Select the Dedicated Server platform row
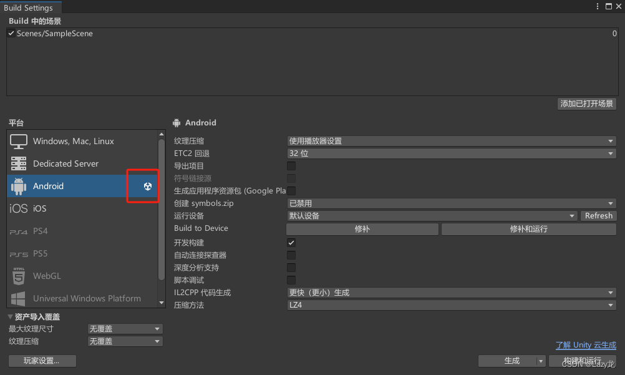This screenshot has width=625, height=375. (82, 163)
